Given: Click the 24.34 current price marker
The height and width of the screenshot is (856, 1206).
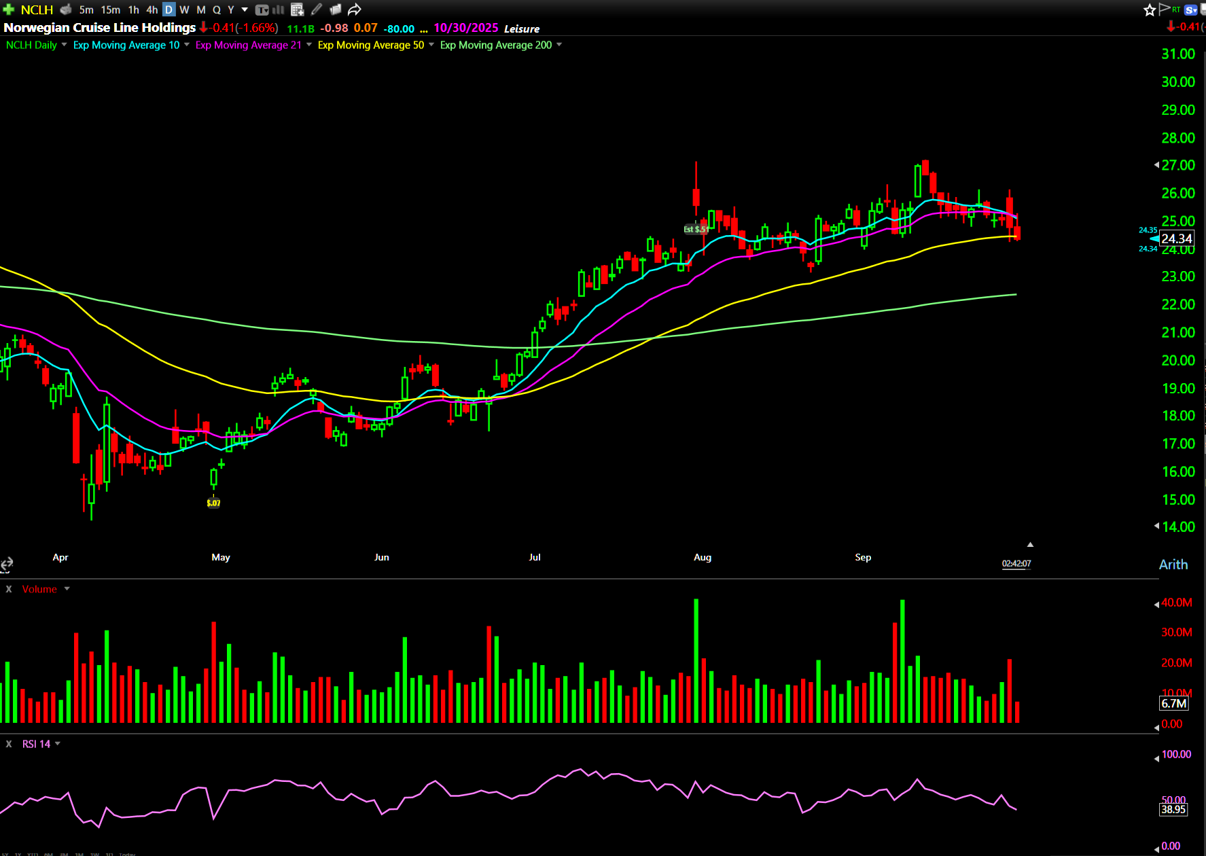Looking at the screenshot, I should 1176,238.
